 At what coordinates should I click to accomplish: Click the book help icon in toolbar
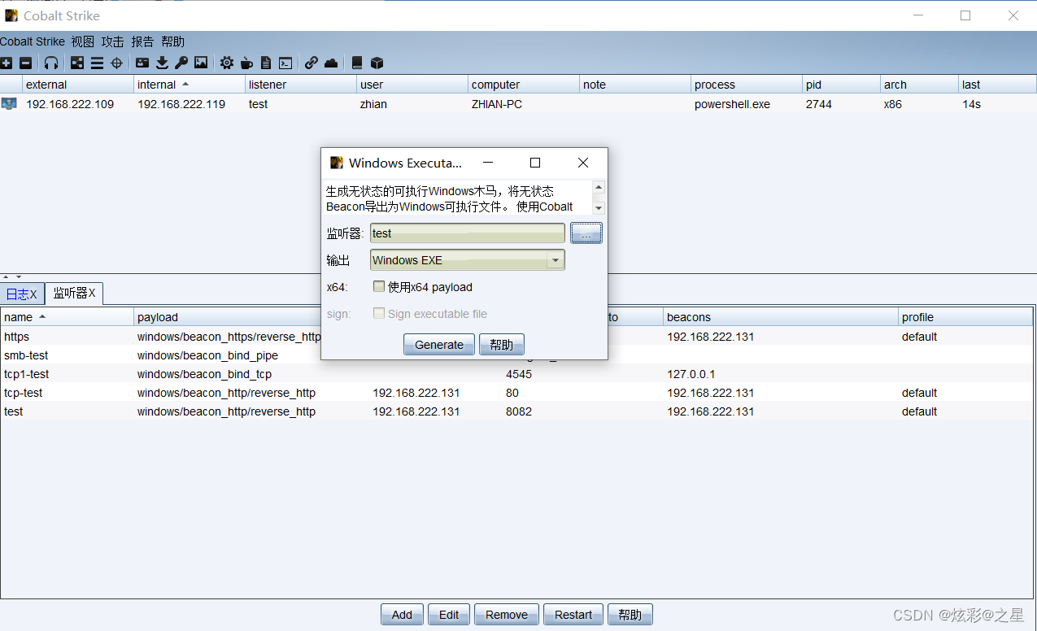pos(357,63)
